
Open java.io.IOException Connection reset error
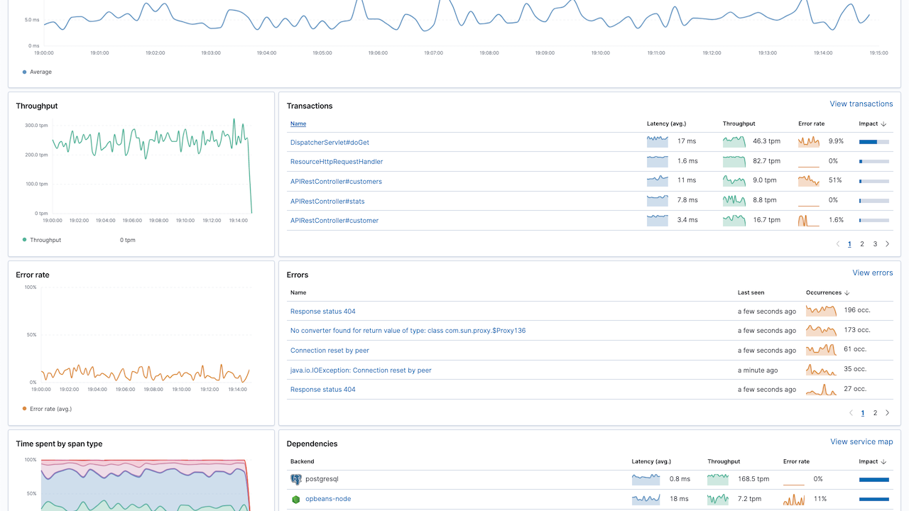[361, 370]
